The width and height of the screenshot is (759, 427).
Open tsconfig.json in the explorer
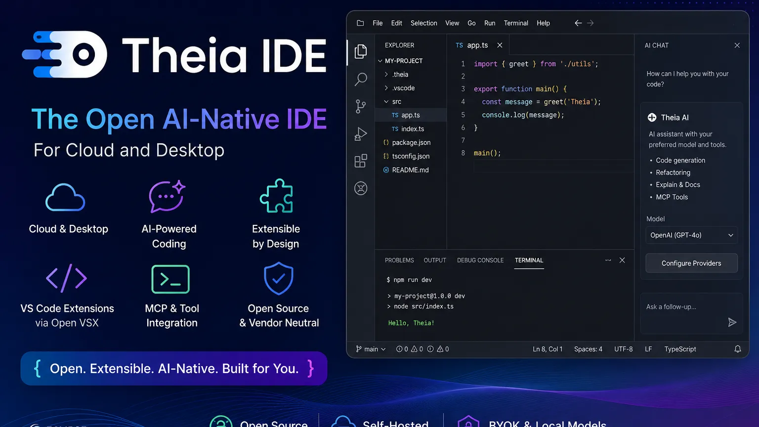pyautogui.click(x=411, y=156)
